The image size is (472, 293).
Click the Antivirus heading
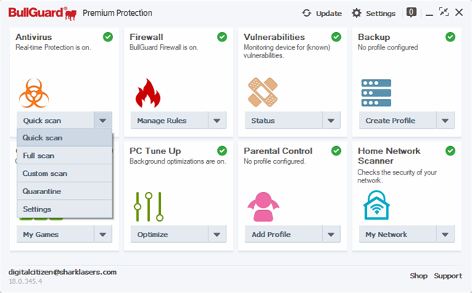[34, 37]
